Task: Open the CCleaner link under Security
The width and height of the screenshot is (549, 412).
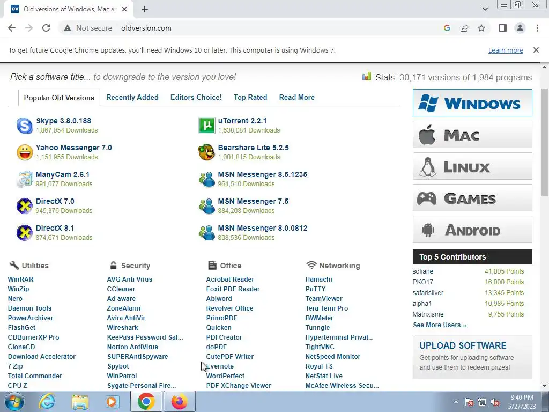Action: tap(121, 289)
